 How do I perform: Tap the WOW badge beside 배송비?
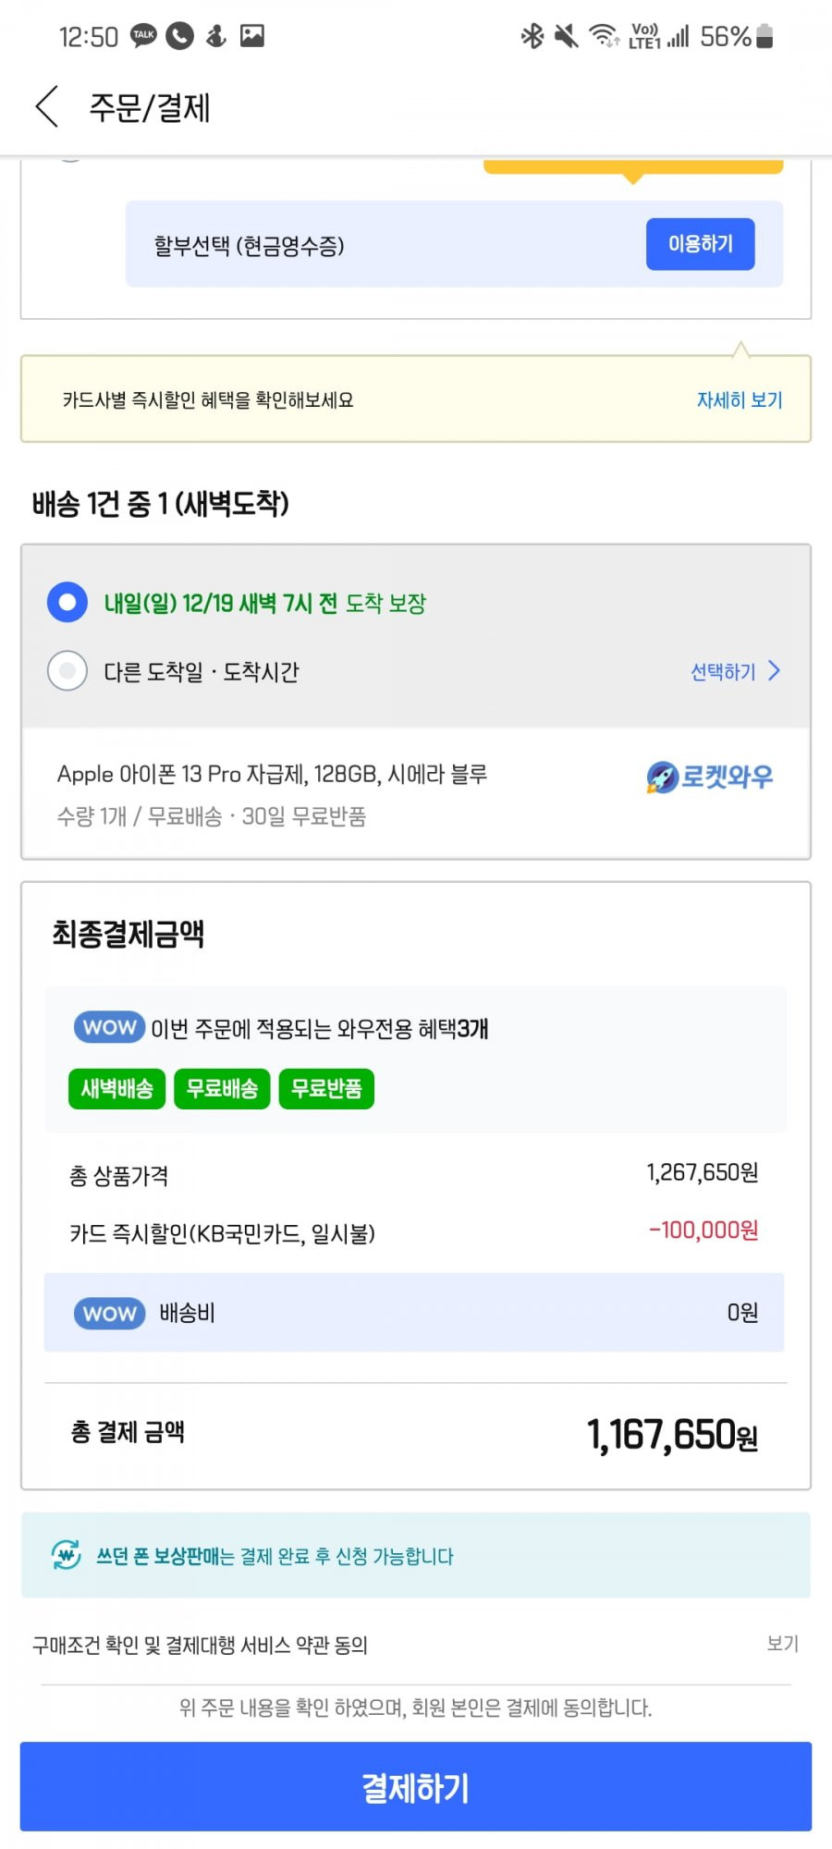point(110,1314)
